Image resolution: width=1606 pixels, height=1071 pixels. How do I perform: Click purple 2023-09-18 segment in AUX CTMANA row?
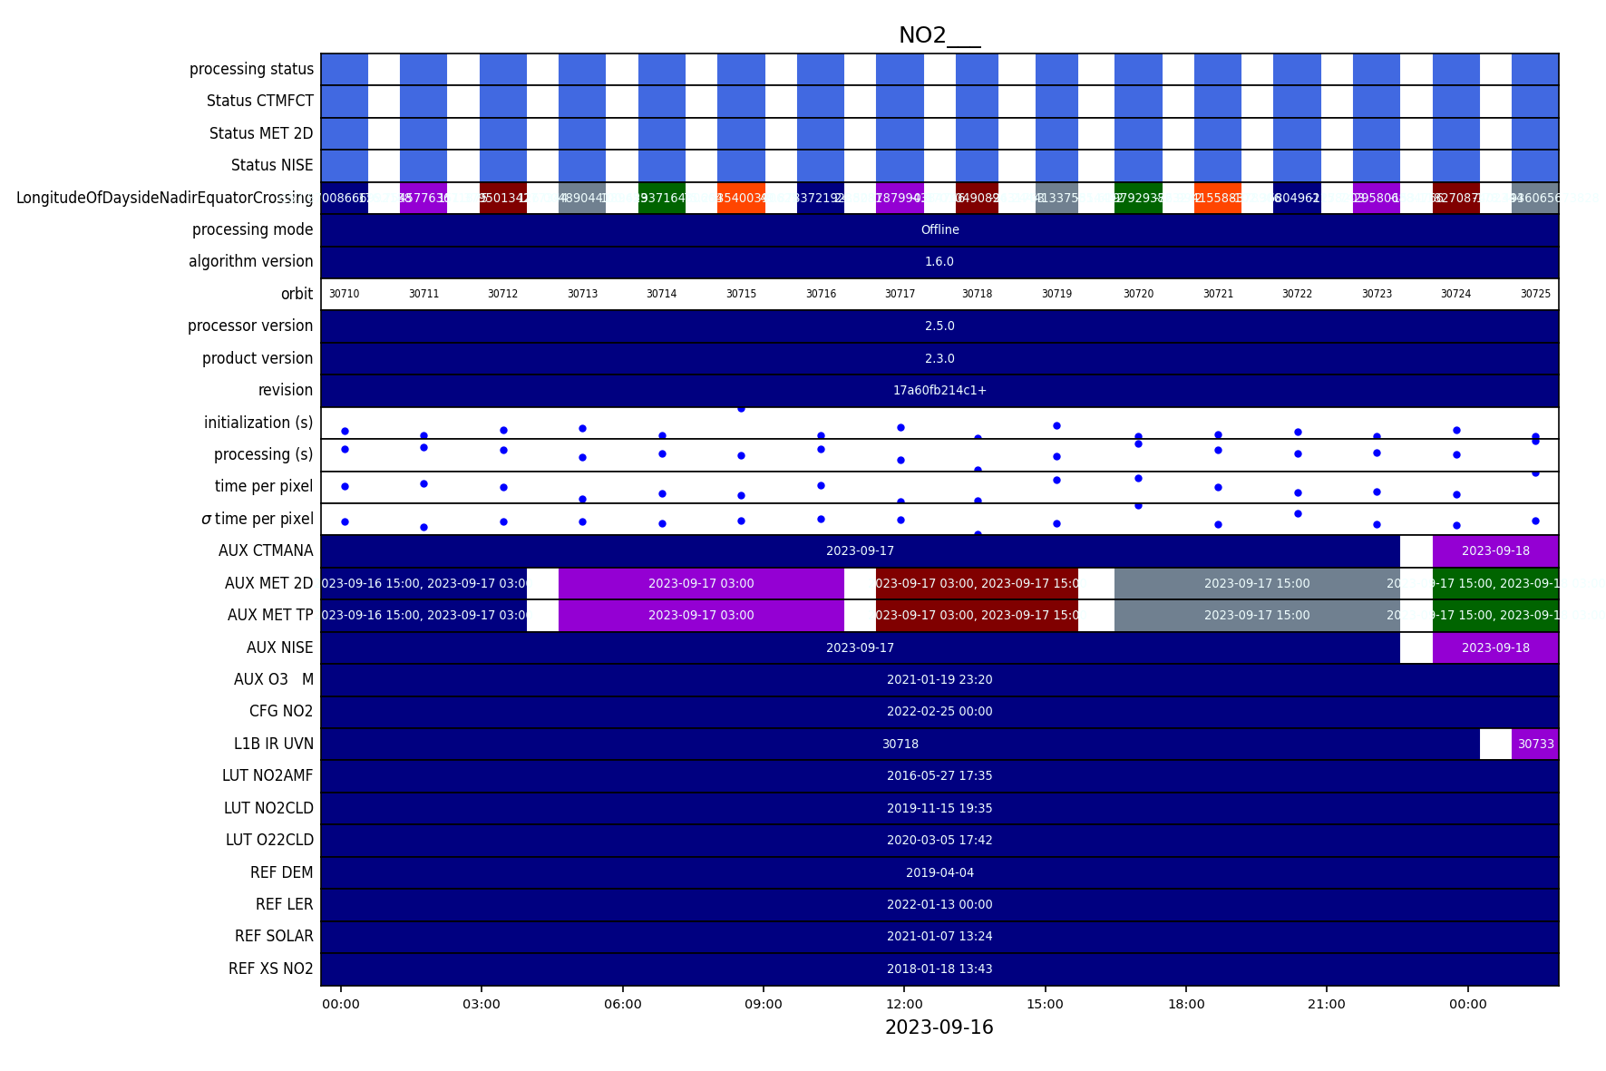[x=1494, y=550]
